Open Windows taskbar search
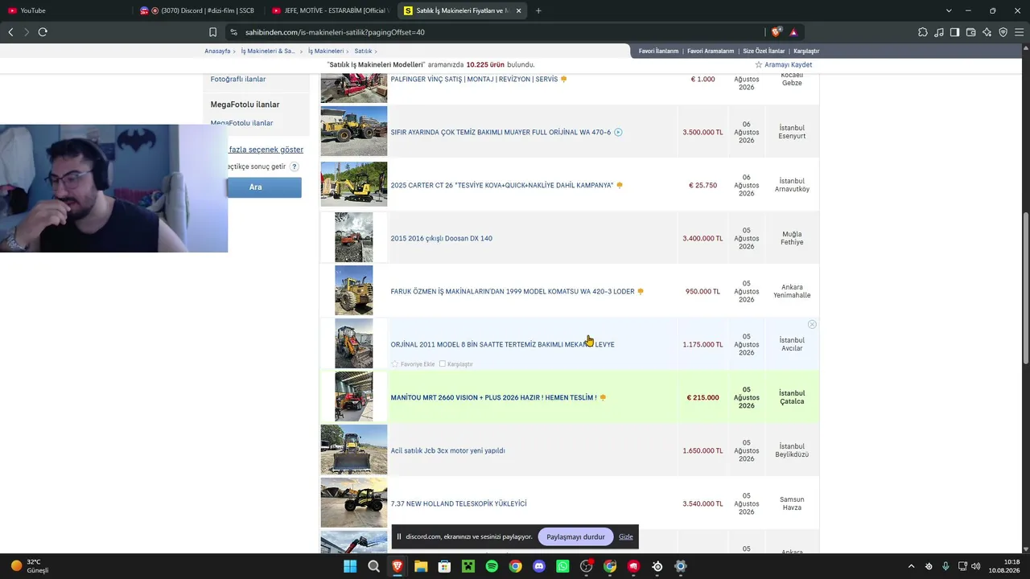Image resolution: width=1030 pixels, height=579 pixels. (x=373, y=566)
